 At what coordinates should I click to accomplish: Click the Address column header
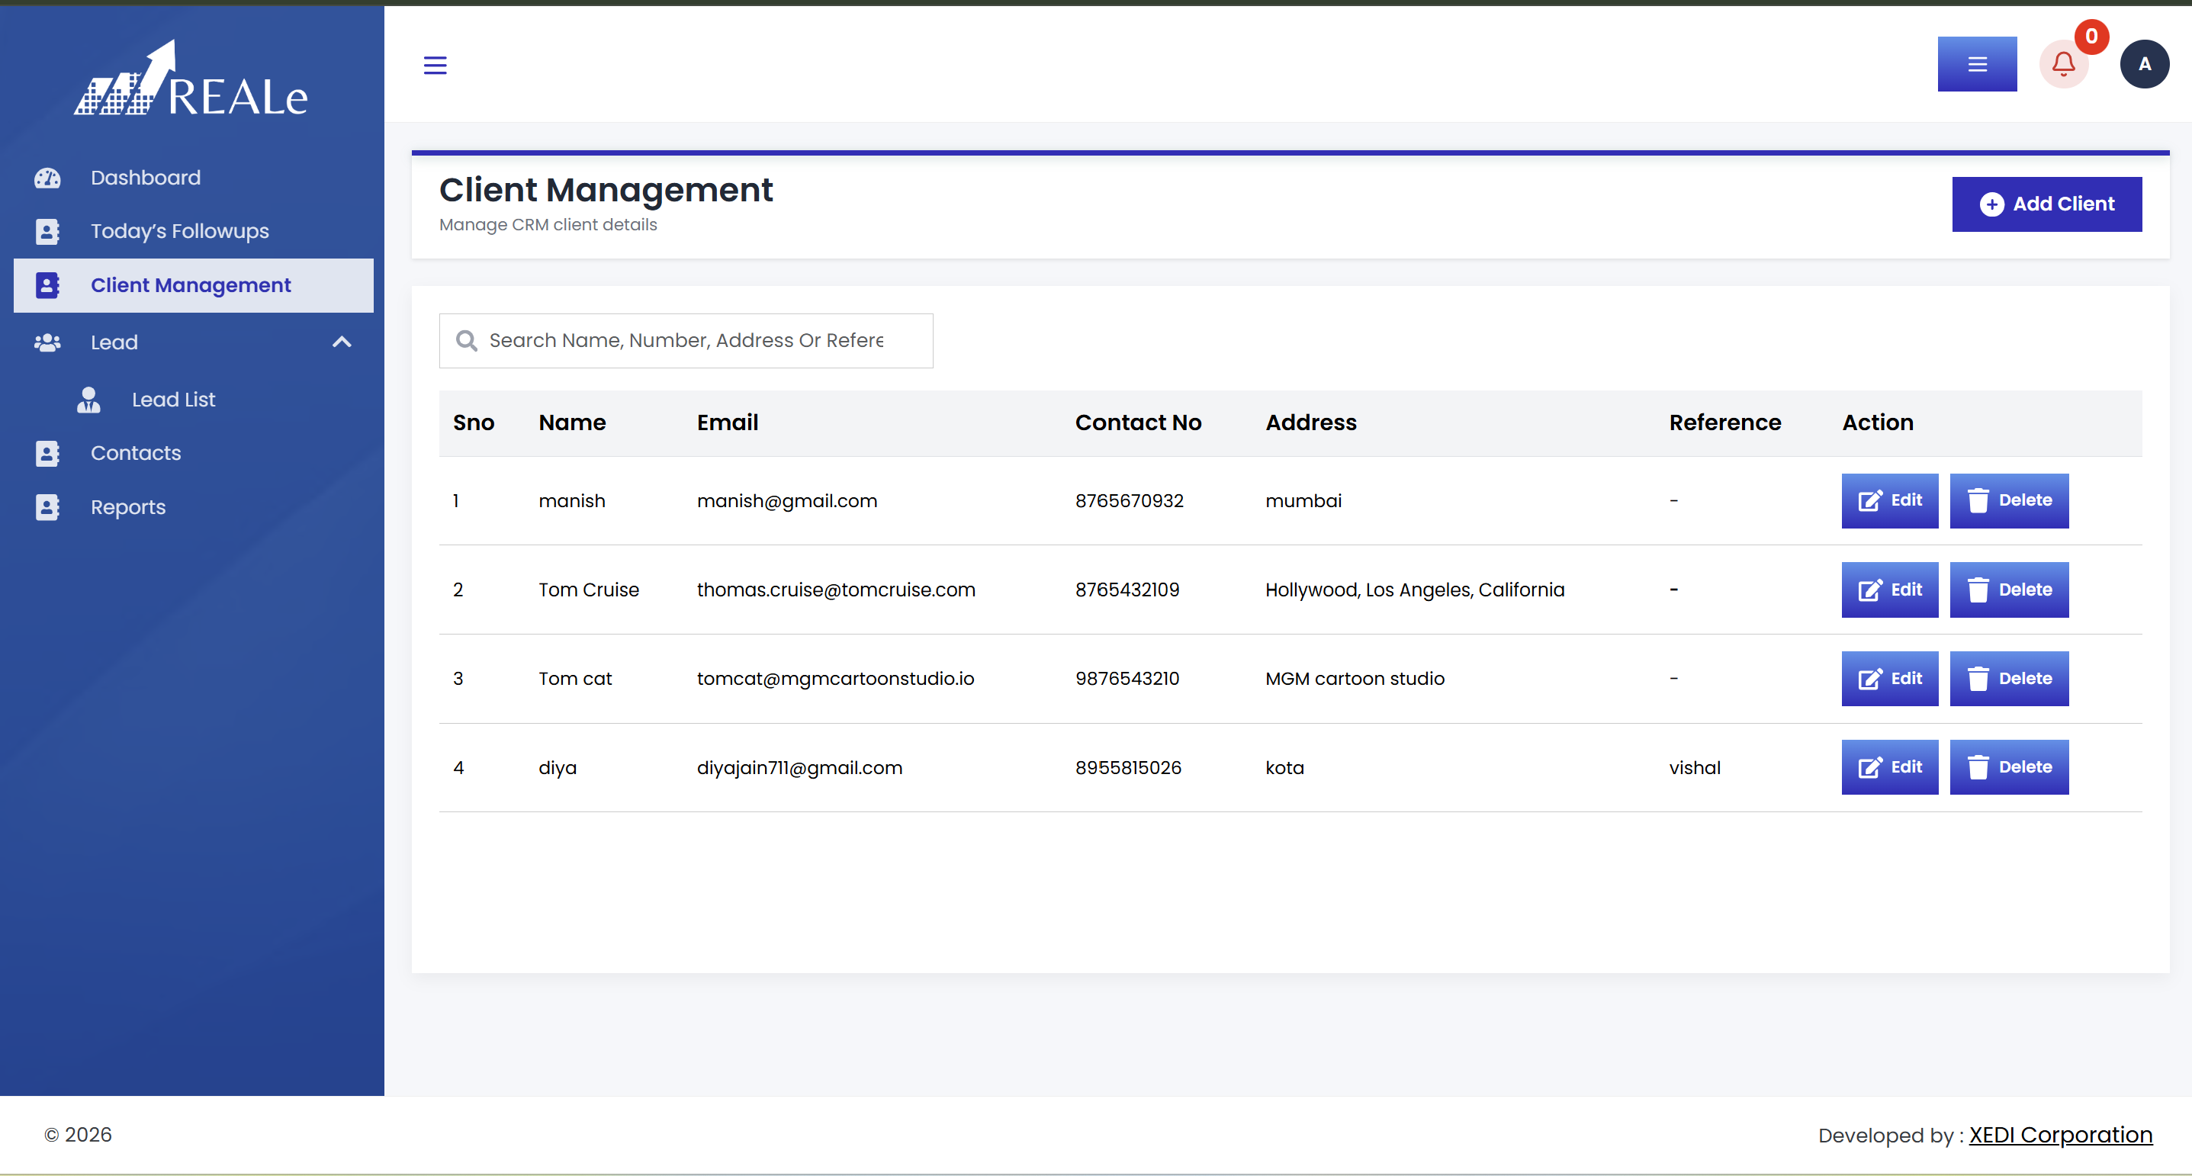click(1310, 423)
